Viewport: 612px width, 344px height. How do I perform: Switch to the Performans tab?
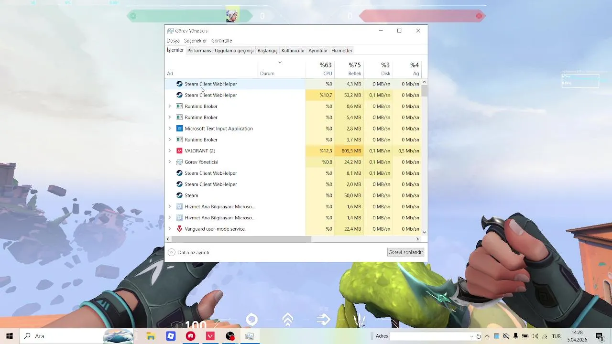pos(199,50)
